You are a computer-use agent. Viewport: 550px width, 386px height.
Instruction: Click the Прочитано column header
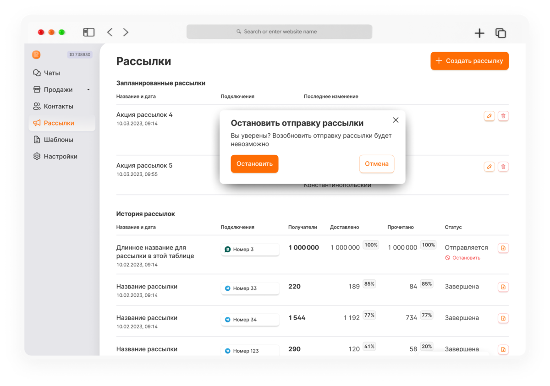click(x=401, y=227)
